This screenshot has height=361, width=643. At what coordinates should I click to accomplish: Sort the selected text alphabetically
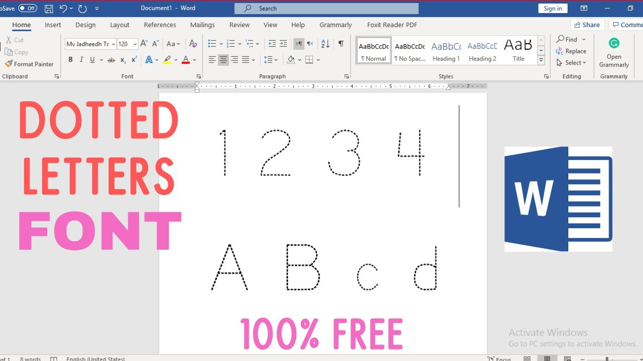[326, 44]
